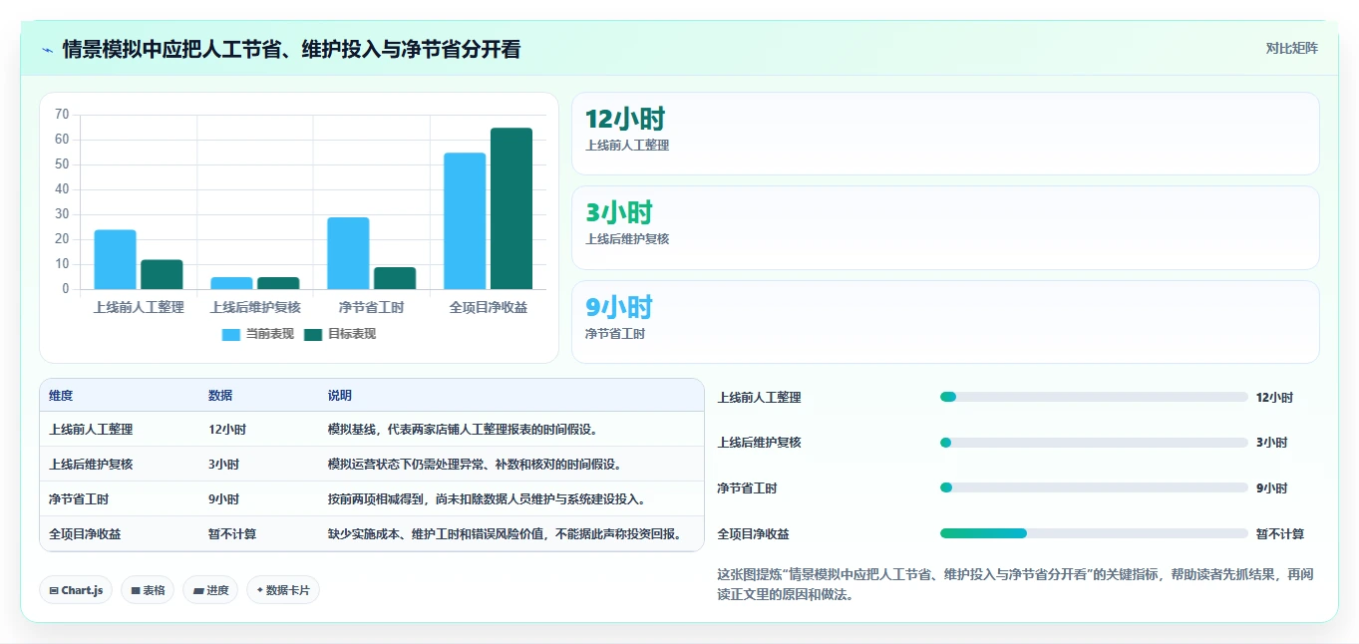Click the 维度 table column header
Image resolution: width=1359 pixels, height=644 pixels.
tap(61, 396)
